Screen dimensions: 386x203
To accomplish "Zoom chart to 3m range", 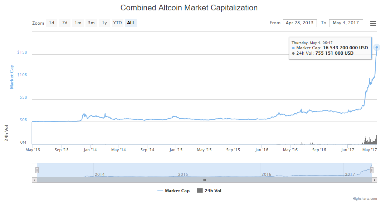I will click(x=91, y=23).
